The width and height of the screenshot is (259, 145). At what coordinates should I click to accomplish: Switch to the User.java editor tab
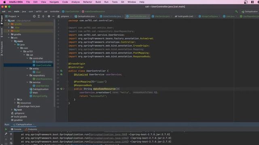230,16
